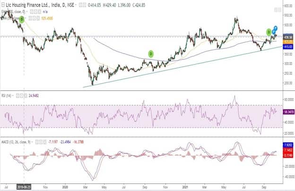Open settings for the EMA 200 indicator
295x191 pixels.
35,12
